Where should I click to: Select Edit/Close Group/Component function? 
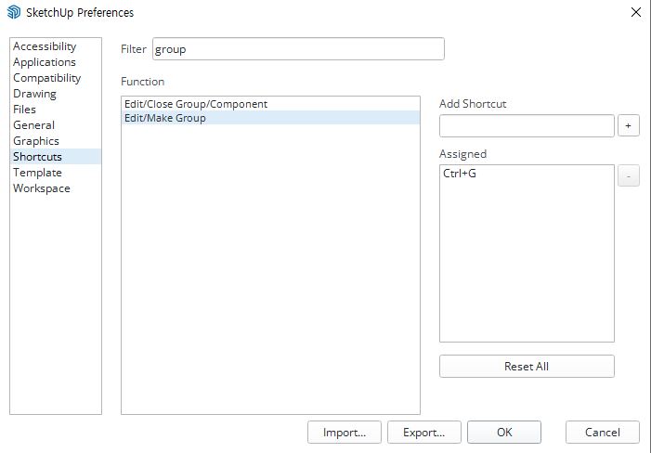[x=270, y=104]
